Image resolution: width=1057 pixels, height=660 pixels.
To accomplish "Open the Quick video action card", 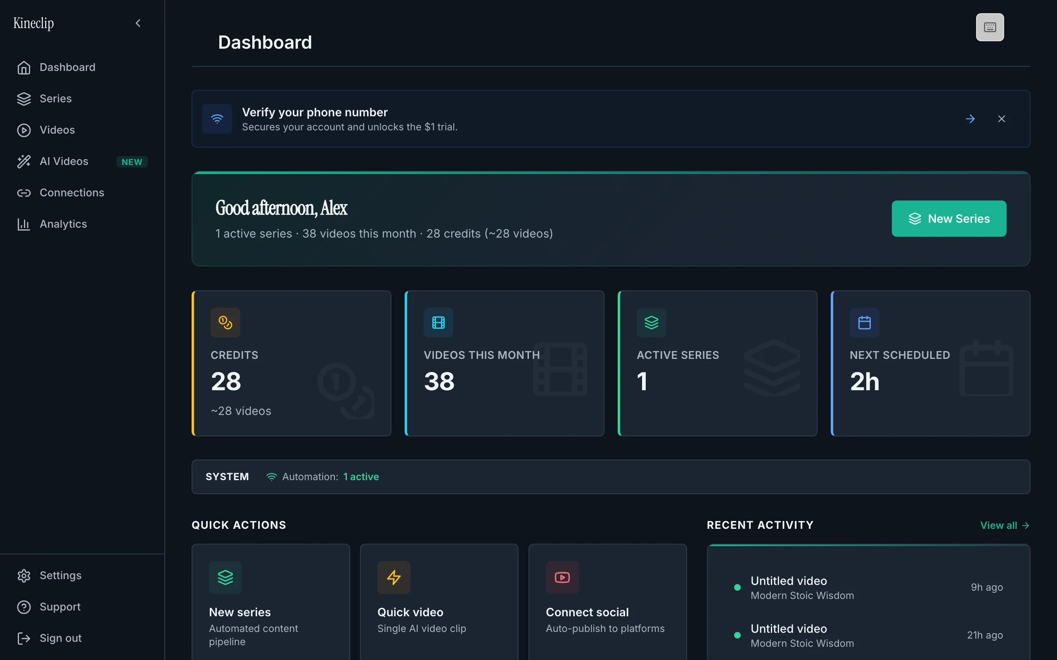I will click(439, 602).
